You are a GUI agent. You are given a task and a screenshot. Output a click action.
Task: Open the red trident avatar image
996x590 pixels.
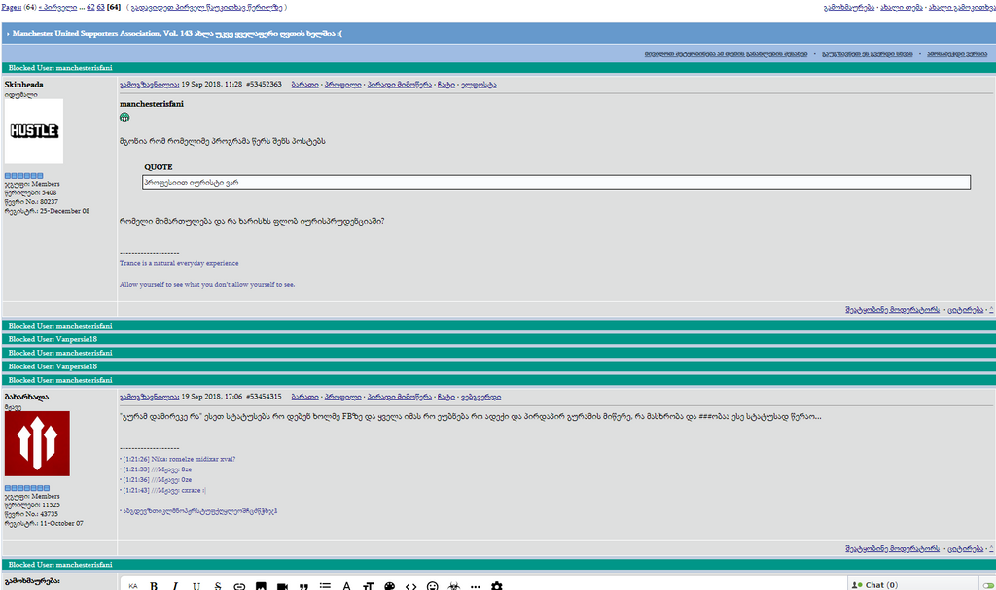tap(37, 443)
